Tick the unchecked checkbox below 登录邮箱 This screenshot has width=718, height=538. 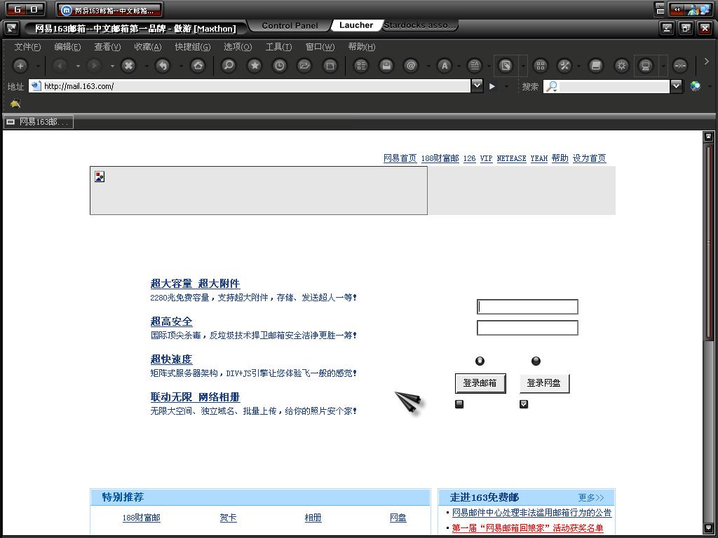pos(459,404)
